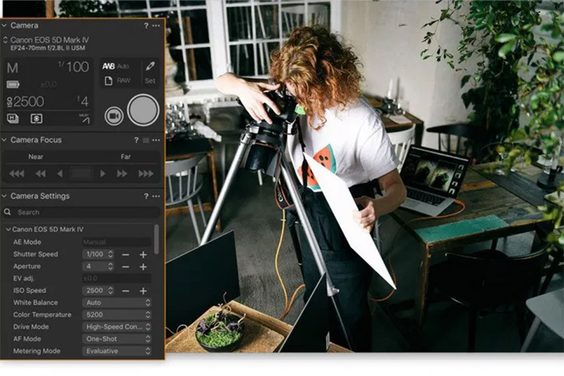This screenshot has width=564, height=376.
Task: Step focus near with the triple-arrow icon
Action: (x=16, y=174)
